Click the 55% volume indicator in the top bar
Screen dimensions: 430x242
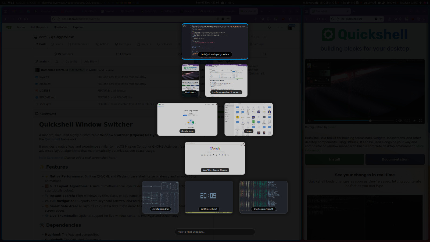(x=391, y=3)
